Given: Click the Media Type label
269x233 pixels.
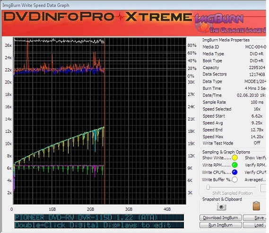Looking at the screenshot, I should click(x=213, y=54).
